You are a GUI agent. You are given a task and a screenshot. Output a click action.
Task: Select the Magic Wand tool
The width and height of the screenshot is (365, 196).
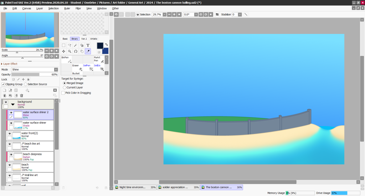click(76, 45)
